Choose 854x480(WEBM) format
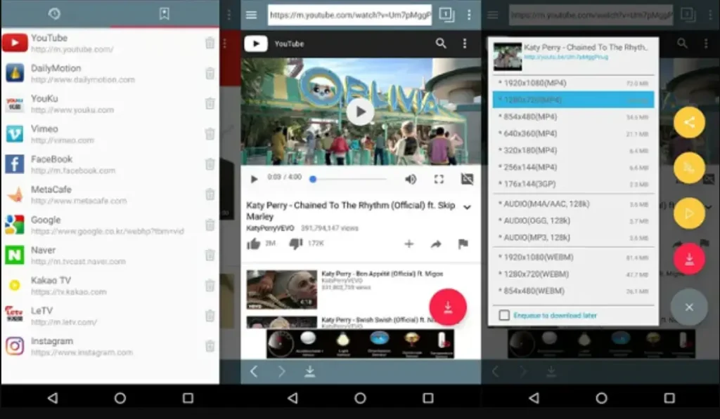 (x=573, y=291)
